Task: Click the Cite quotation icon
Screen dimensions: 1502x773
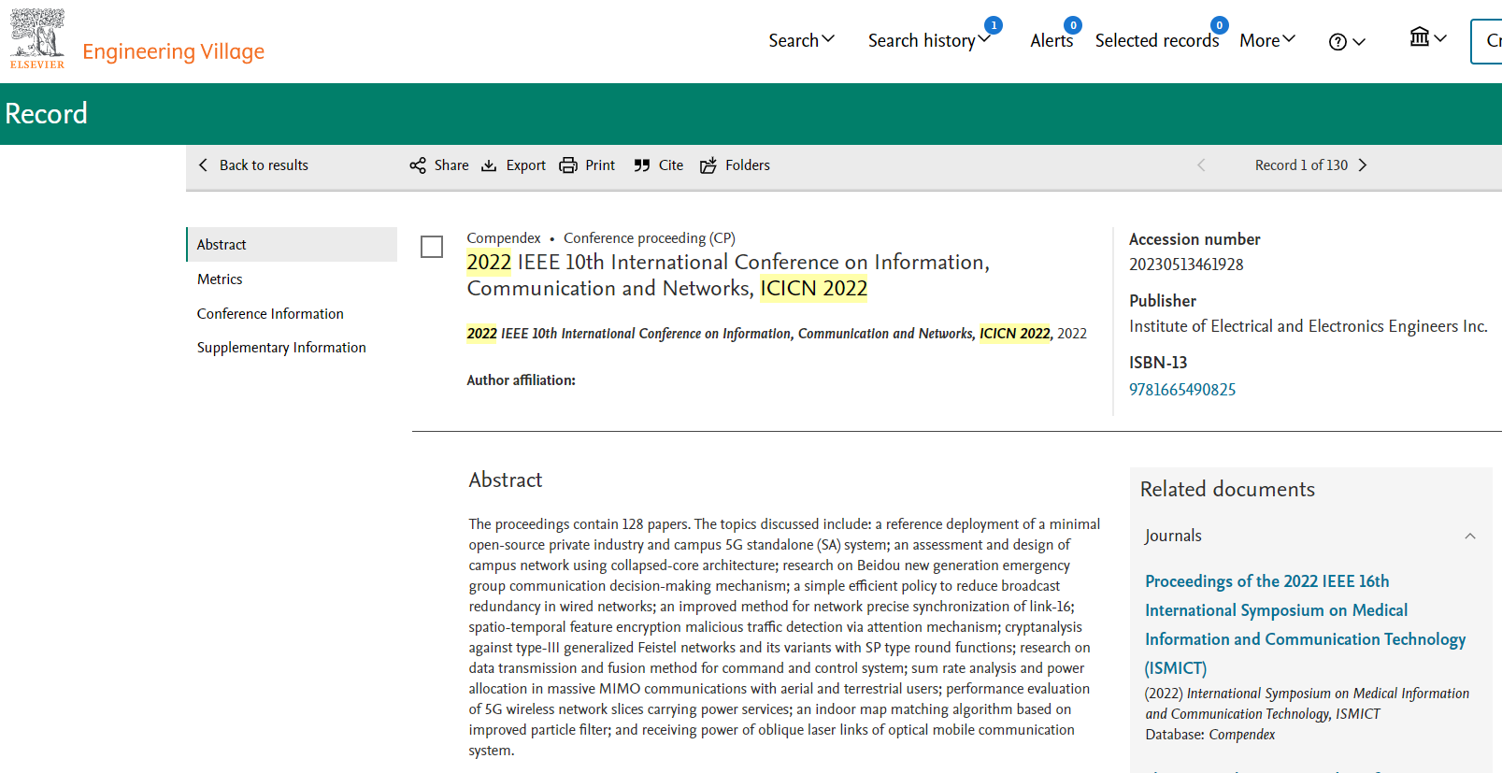Action: (x=642, y=165)
